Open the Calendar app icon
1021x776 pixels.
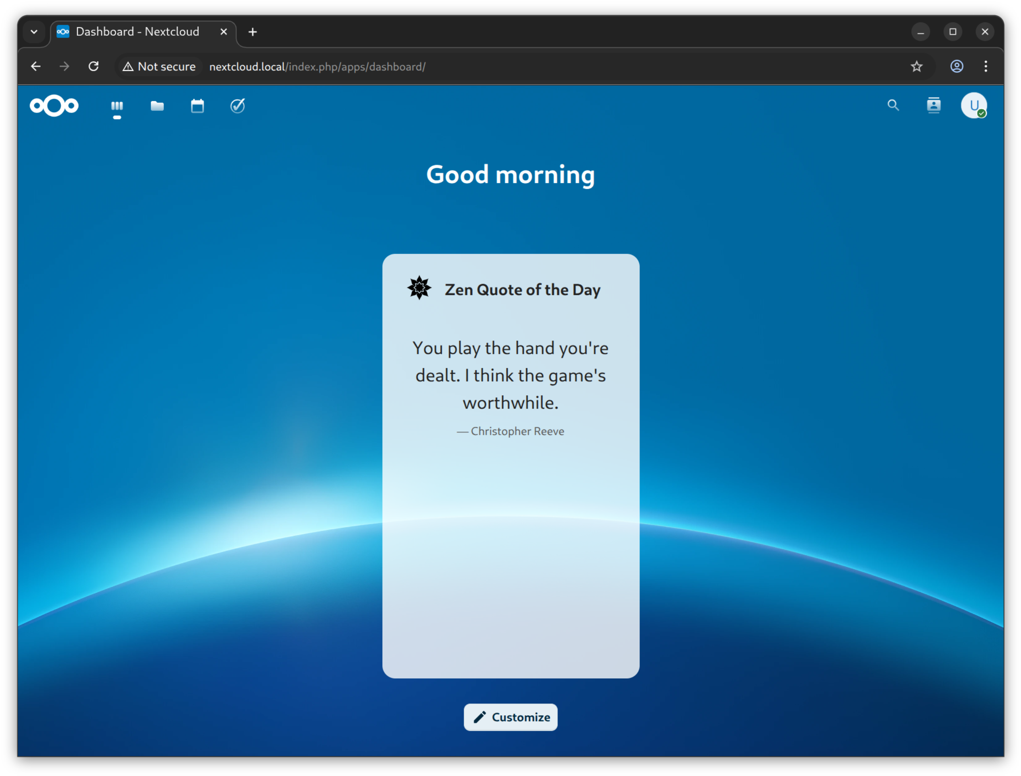pos(197,106)
